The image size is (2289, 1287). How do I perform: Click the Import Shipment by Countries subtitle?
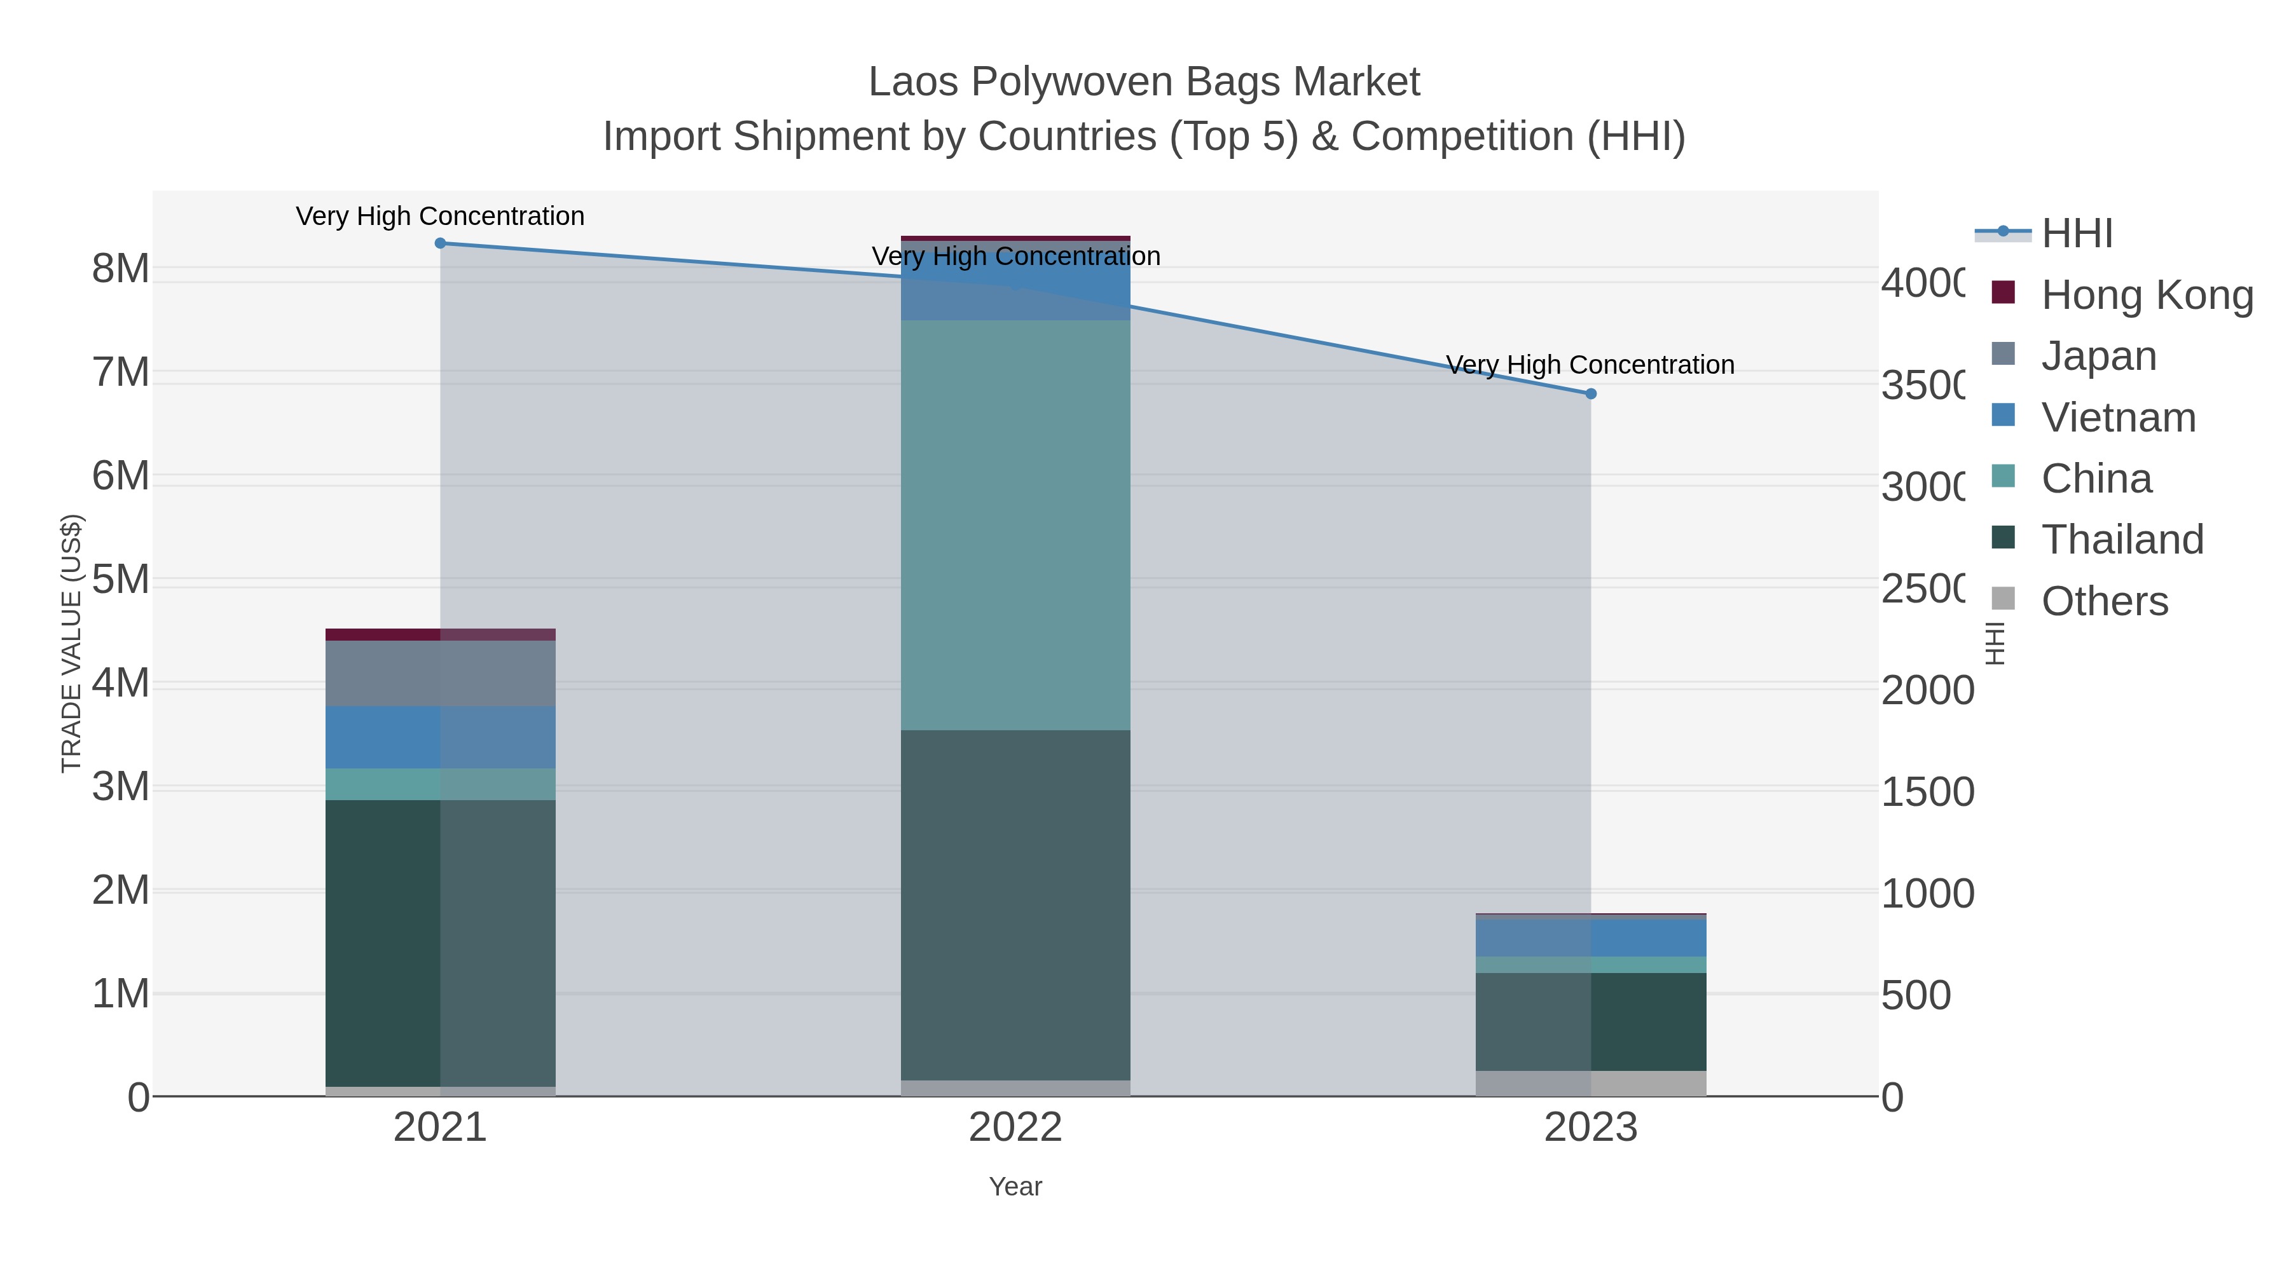(1144, 137)
